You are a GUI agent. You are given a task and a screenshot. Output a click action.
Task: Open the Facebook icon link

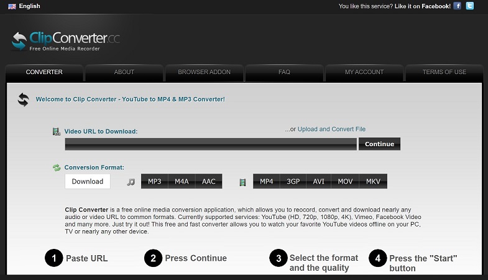pos(457,6)
